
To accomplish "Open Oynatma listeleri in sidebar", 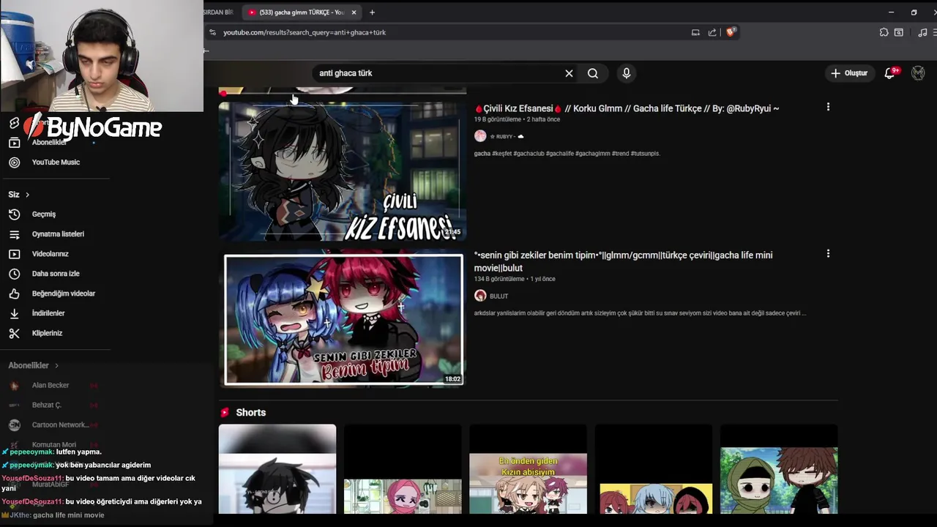I will [x=58, y=234].
